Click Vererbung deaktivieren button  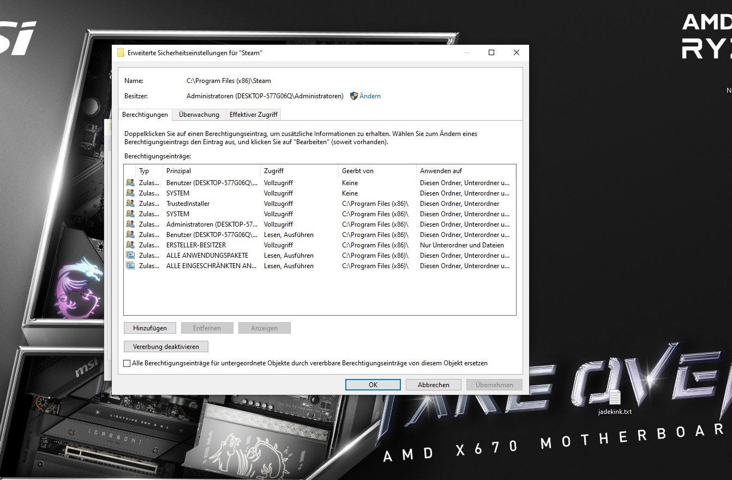click(166, 347)
